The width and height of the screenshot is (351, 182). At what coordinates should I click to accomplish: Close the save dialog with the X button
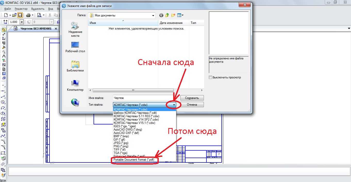[x=245, y=5]
